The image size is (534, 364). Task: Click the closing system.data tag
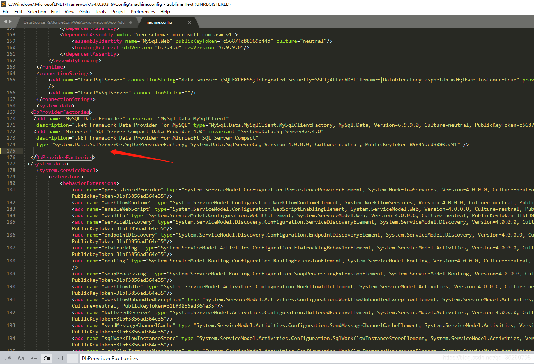[48, 164]
